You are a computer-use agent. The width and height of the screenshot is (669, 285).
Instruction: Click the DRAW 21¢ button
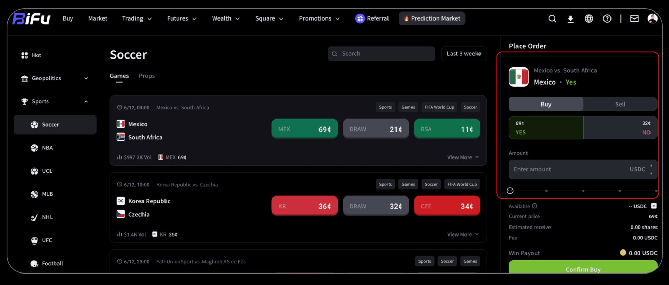[376, 129]
